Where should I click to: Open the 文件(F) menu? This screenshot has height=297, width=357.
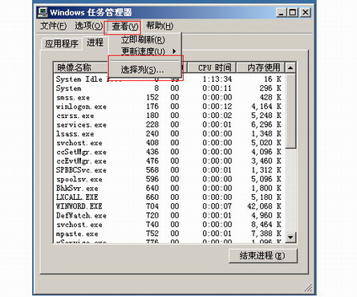click(x=54, y=26)
